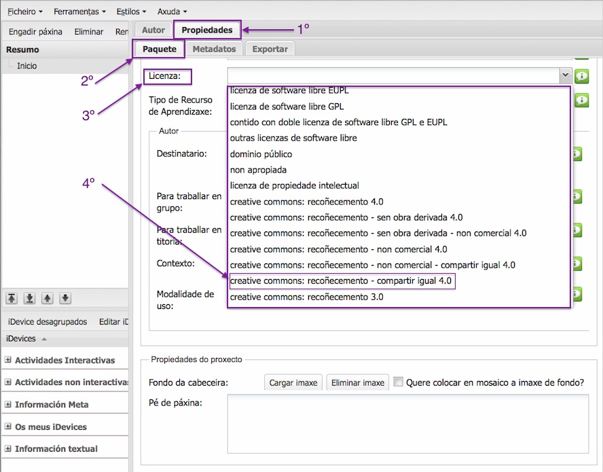The image size is (603, 472).
Task: Click the plain up arrow node button
Action: [48, 298]
